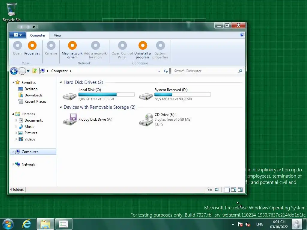
Task: Click the Search Computer input field
Action: [x=205, y=71]
